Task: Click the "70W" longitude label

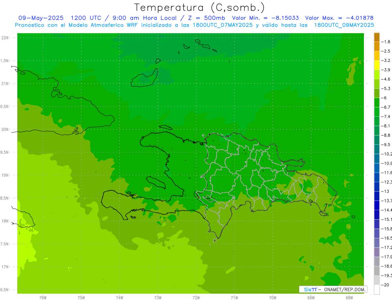Action: tap(273, 298)
